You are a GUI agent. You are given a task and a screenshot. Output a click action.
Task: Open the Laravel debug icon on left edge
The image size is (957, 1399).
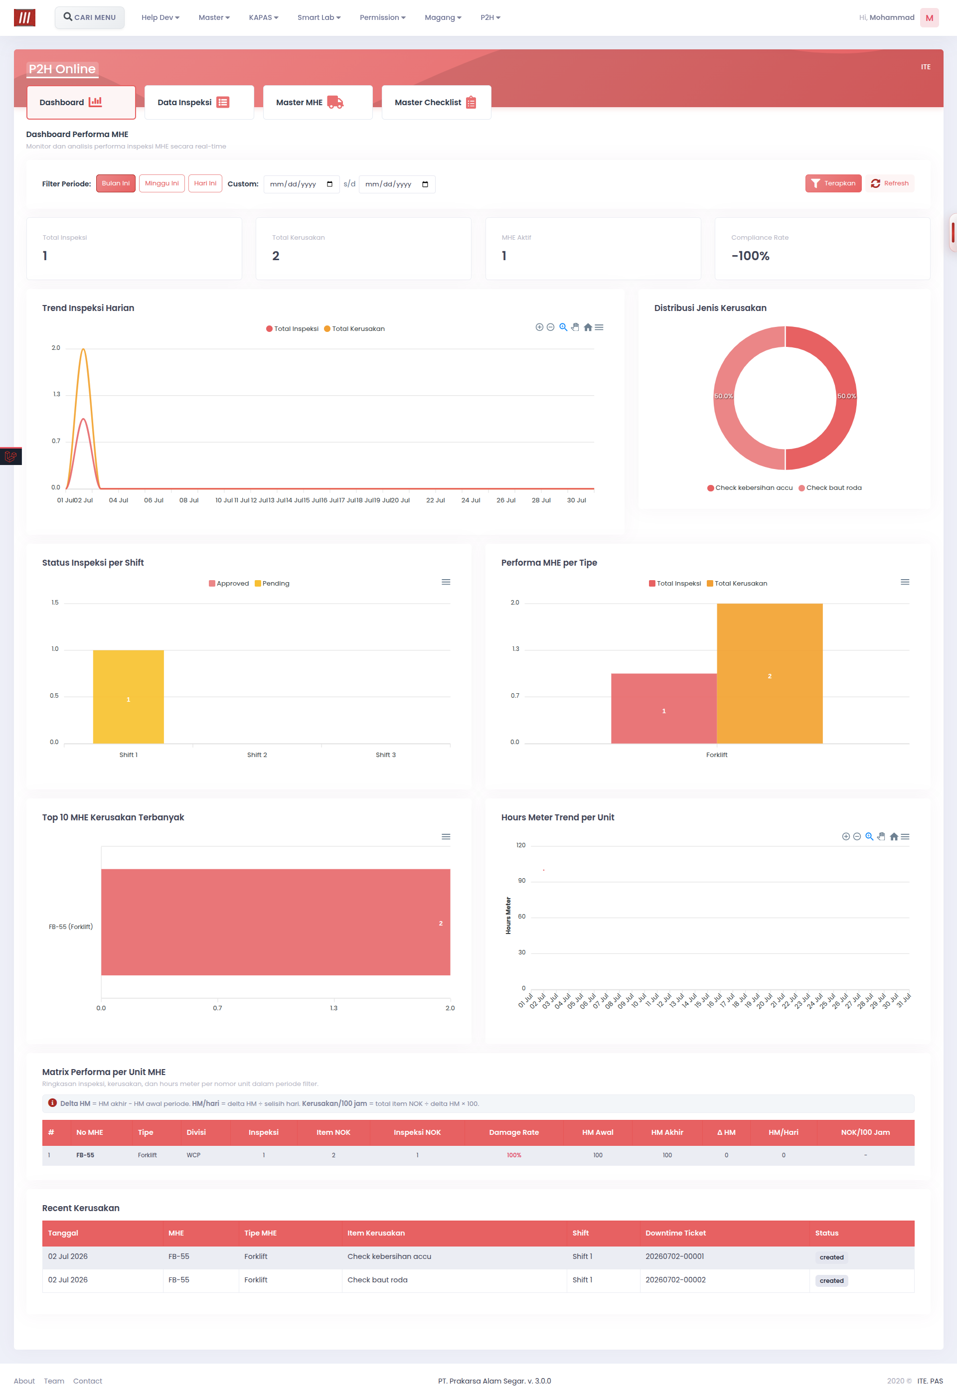[x=11, y=457]
